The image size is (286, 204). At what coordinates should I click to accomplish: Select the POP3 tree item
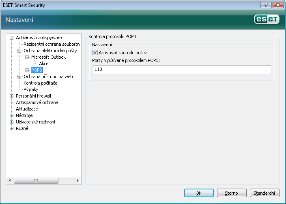37,70
